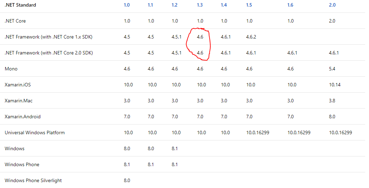Click 4.6 in the 2.0 SDK row

coord(200,53)
